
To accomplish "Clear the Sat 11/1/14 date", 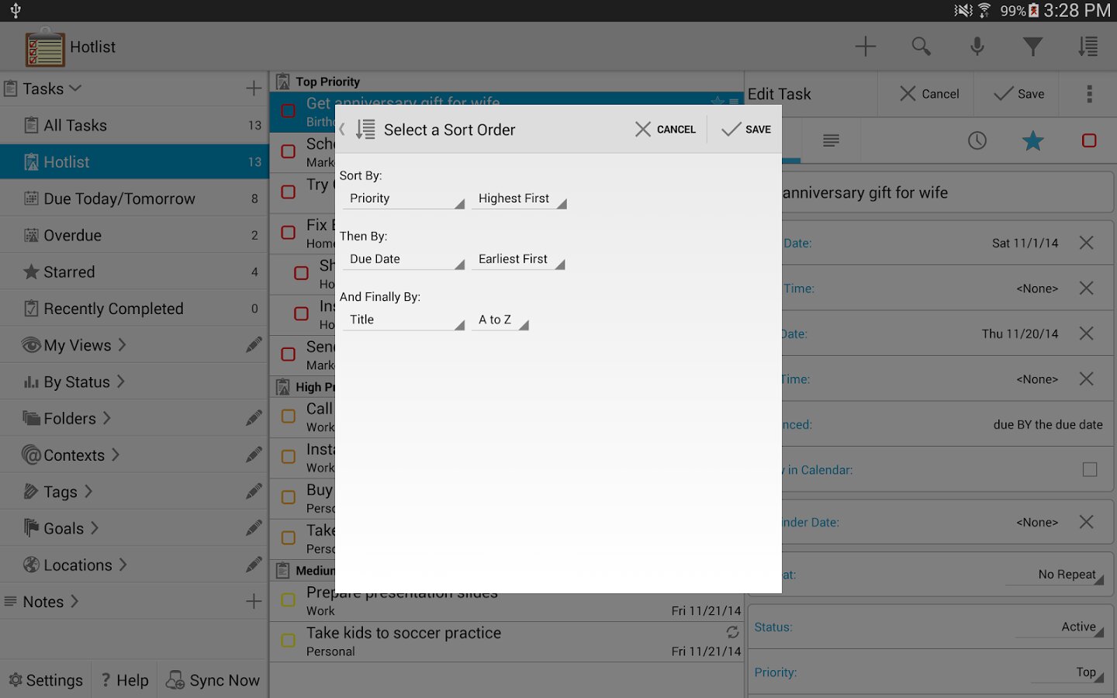I will (1086, 244).
